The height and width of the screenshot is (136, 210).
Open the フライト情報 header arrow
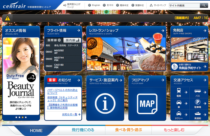coord(79,31)
